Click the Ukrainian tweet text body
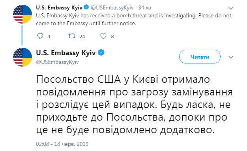The width and height of the screenshot is (247, 151). coord(135,104)
